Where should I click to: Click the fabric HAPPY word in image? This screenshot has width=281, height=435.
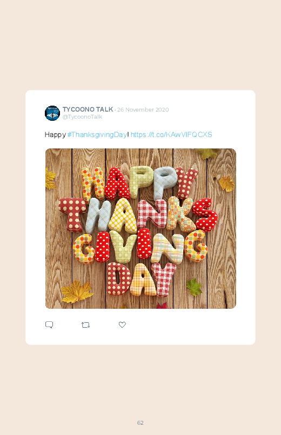pos(139,183)
